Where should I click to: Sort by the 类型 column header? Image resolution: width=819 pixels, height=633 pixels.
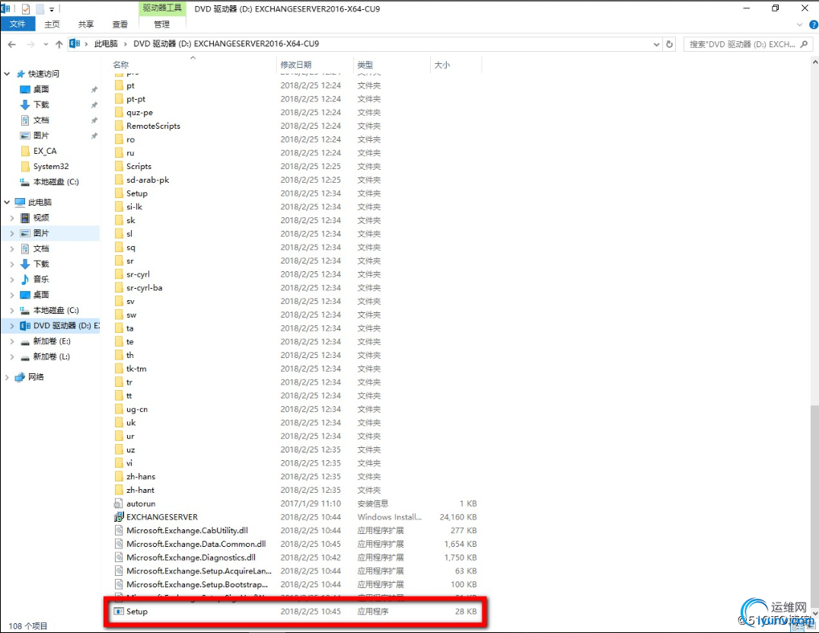pyautogui.click(x=365, y=65)
